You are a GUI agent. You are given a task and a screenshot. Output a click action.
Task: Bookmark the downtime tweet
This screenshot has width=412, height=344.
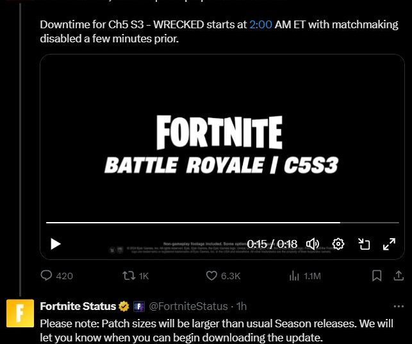pos(377,276)
